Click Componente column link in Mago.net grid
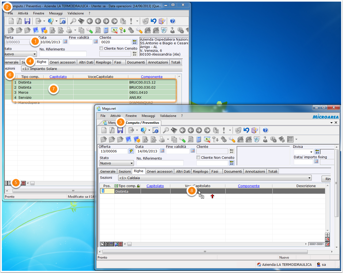 coord(249,186)
